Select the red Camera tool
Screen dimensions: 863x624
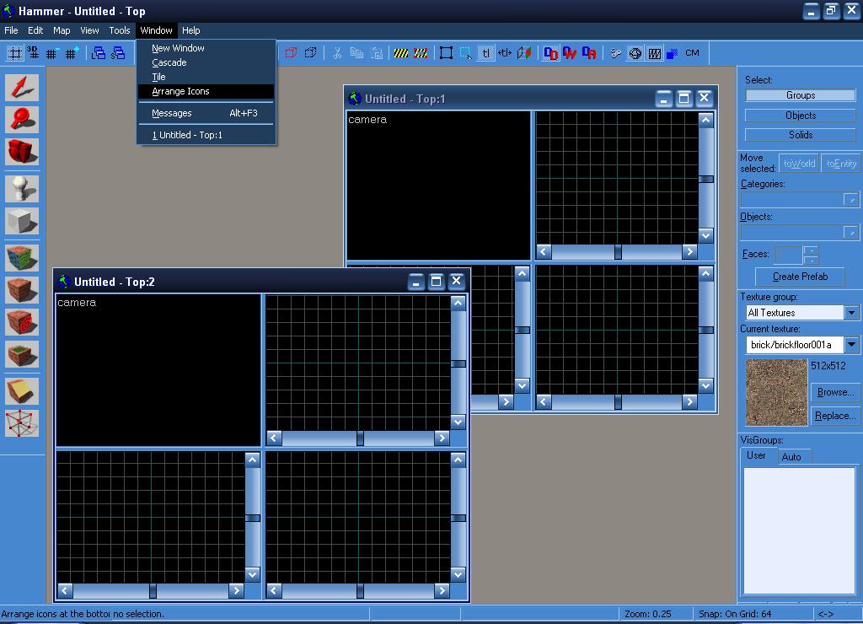click(x=22, y=152)
